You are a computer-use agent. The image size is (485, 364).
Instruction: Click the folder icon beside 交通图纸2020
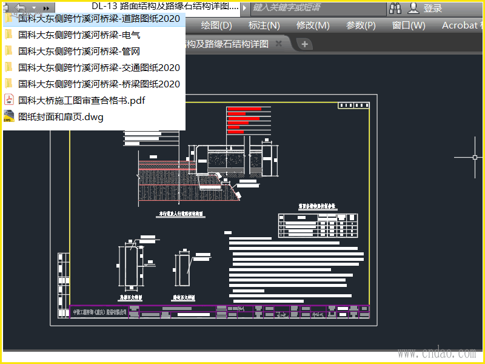click(9, 67)
